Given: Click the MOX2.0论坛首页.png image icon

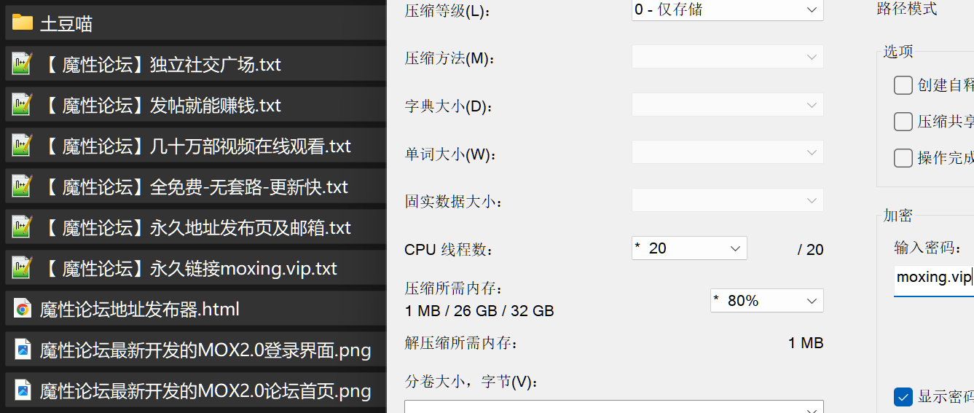Looking at the screenshot, I should point(23,390).
